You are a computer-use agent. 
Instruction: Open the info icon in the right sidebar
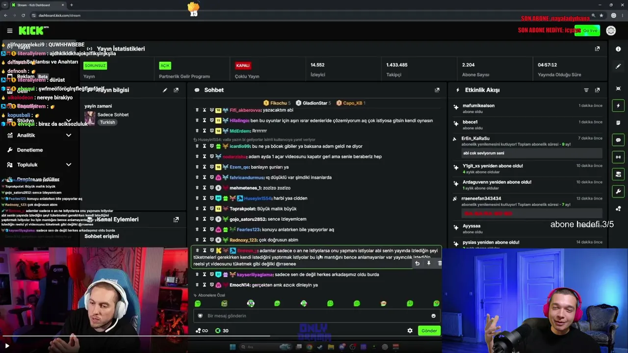[618, 49]
